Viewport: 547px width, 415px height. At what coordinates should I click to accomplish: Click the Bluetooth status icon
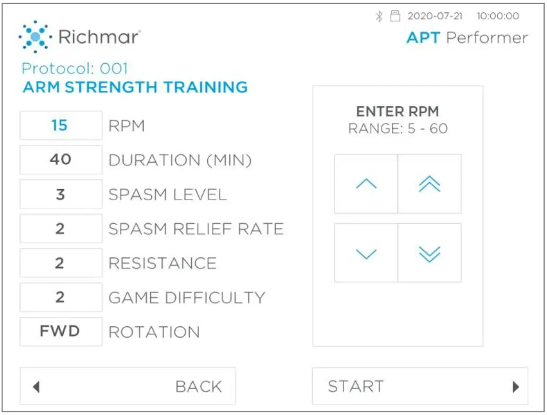[x=378, y=16]
